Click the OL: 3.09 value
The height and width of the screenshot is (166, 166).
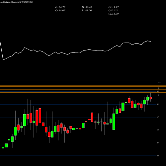pyautogui.click(x=114, y=14)
